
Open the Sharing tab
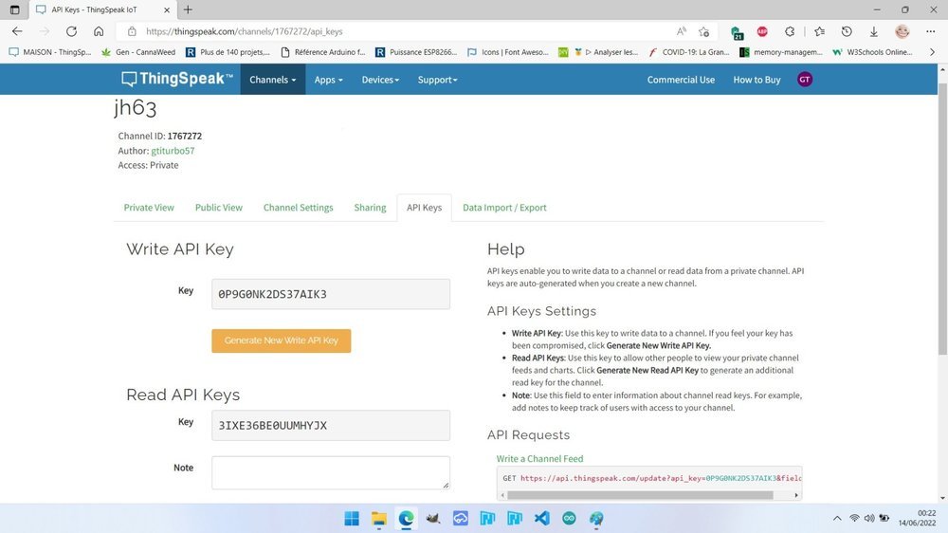(370, 208)
